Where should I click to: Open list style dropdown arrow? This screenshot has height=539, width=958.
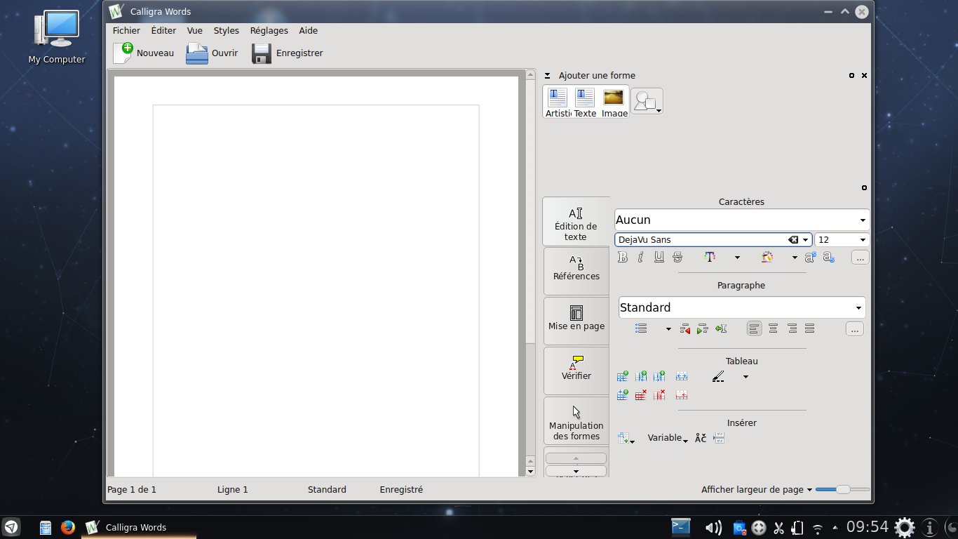pos(668,328)
